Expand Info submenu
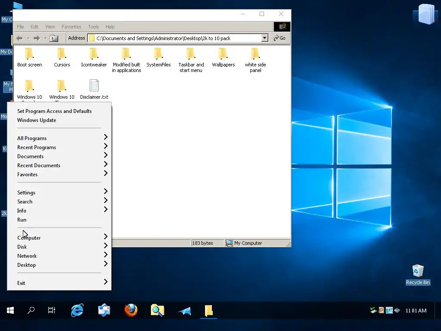The height and width of the screenshot is (331, 441). point(59,210)
